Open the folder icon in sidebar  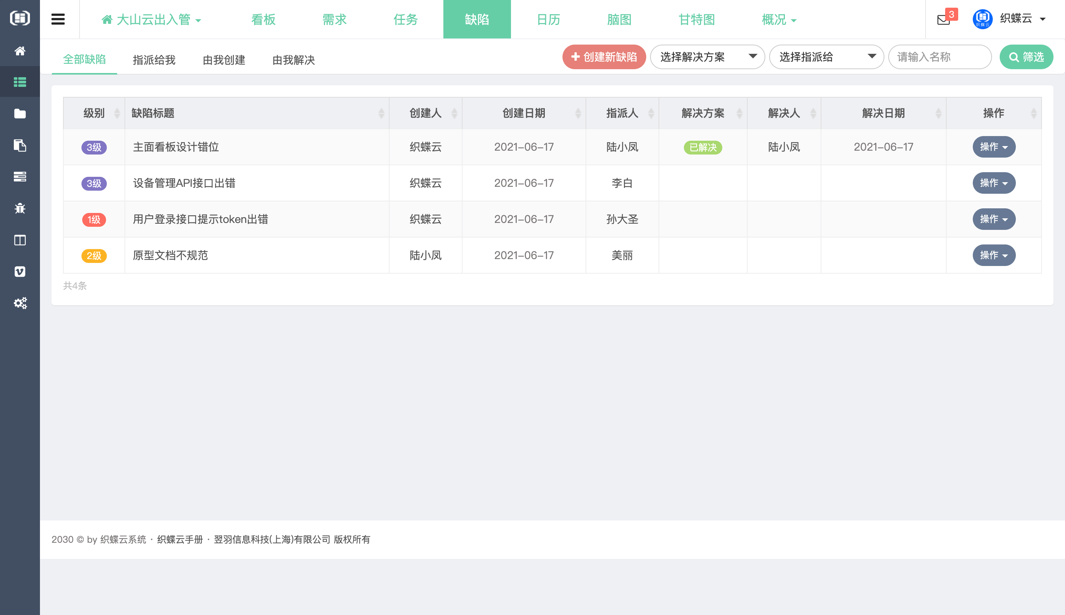point(20,114)
